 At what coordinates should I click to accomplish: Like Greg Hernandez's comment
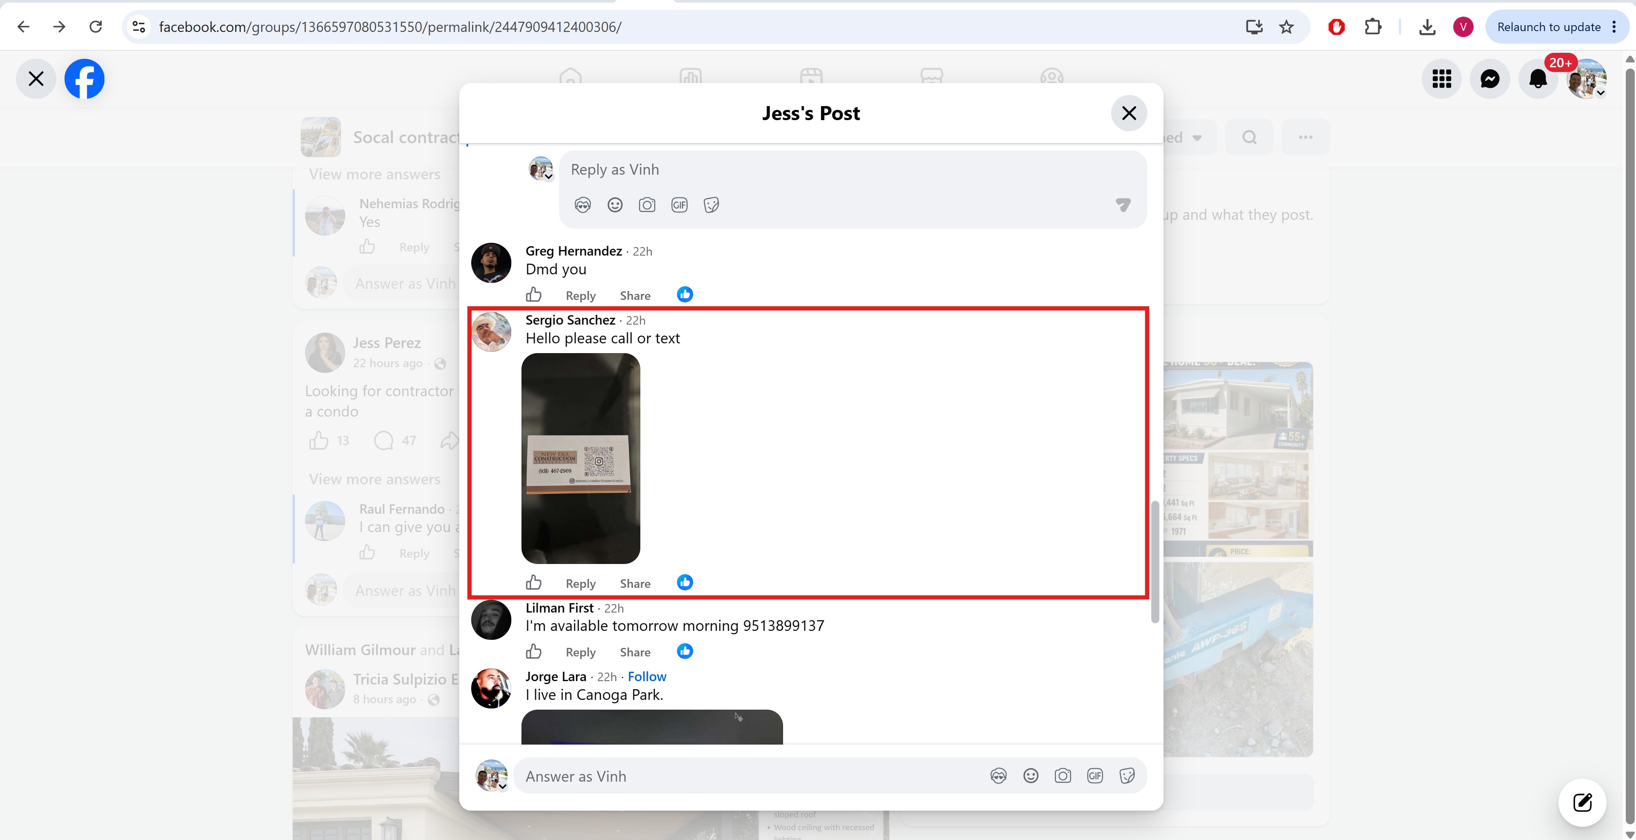click(x=533, y=295)
